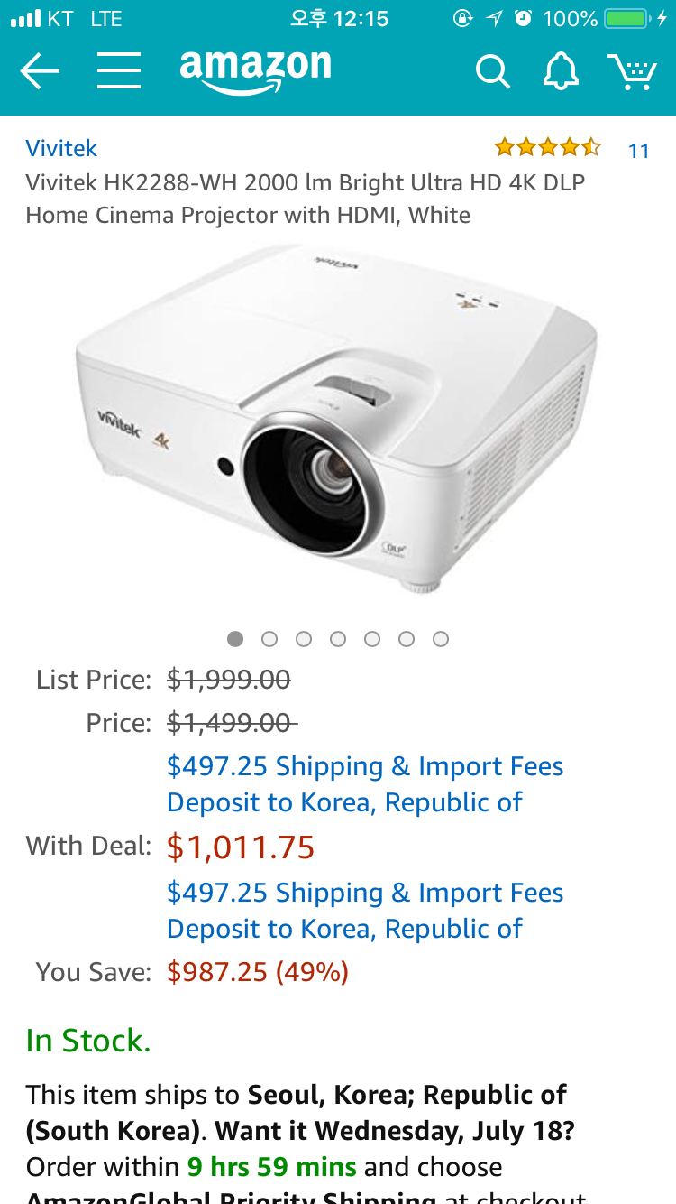Tap the back arrow icon
676x1204 pixels.
click(40, 71)
